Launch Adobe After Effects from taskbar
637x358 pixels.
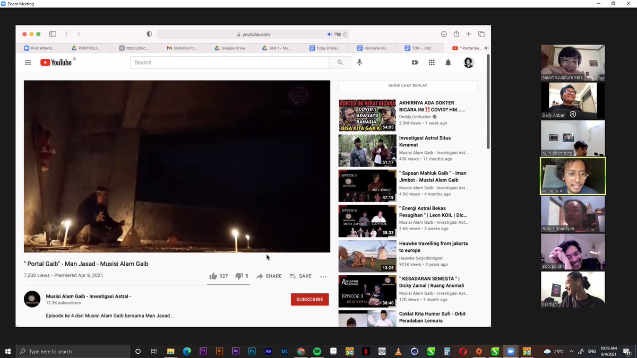coord(236,351)
